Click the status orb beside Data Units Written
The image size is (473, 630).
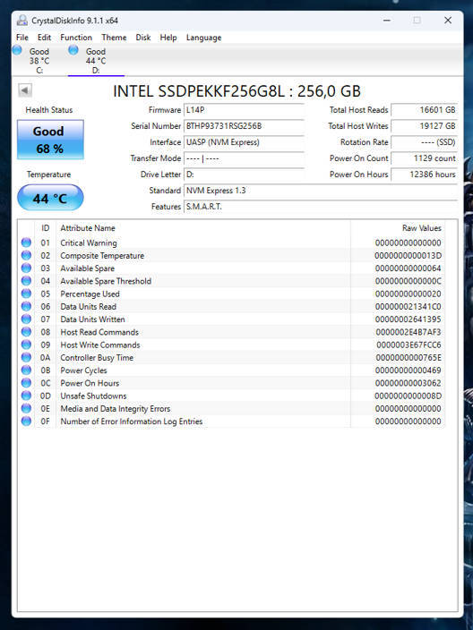(x=26, y=319)
